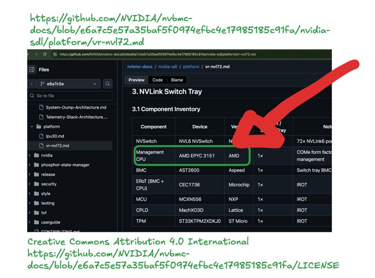Image resolution: width=375 pixels, height=278 pixels.
Task: Open site info icon beside the URL
Action: coord(55,54)
